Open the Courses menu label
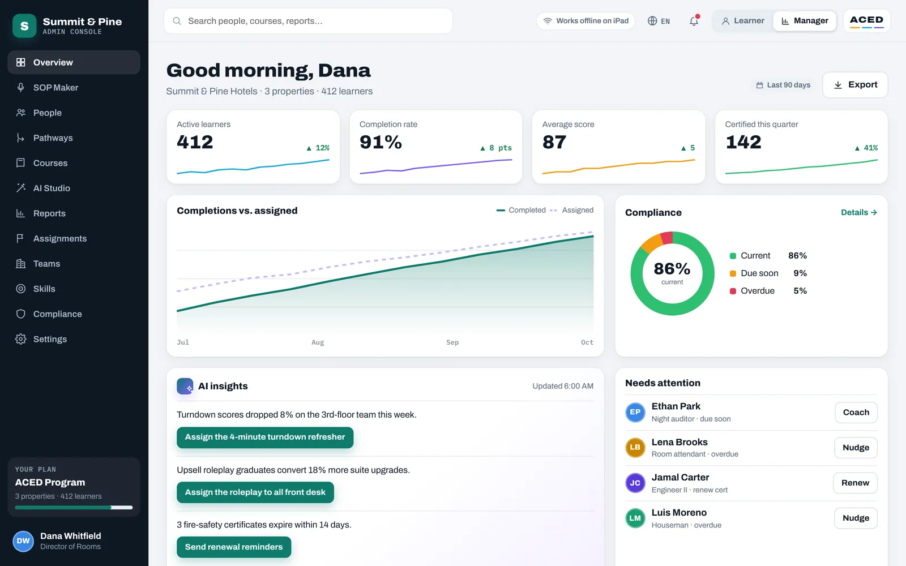 pyautogui.click(x=50, y=163)
